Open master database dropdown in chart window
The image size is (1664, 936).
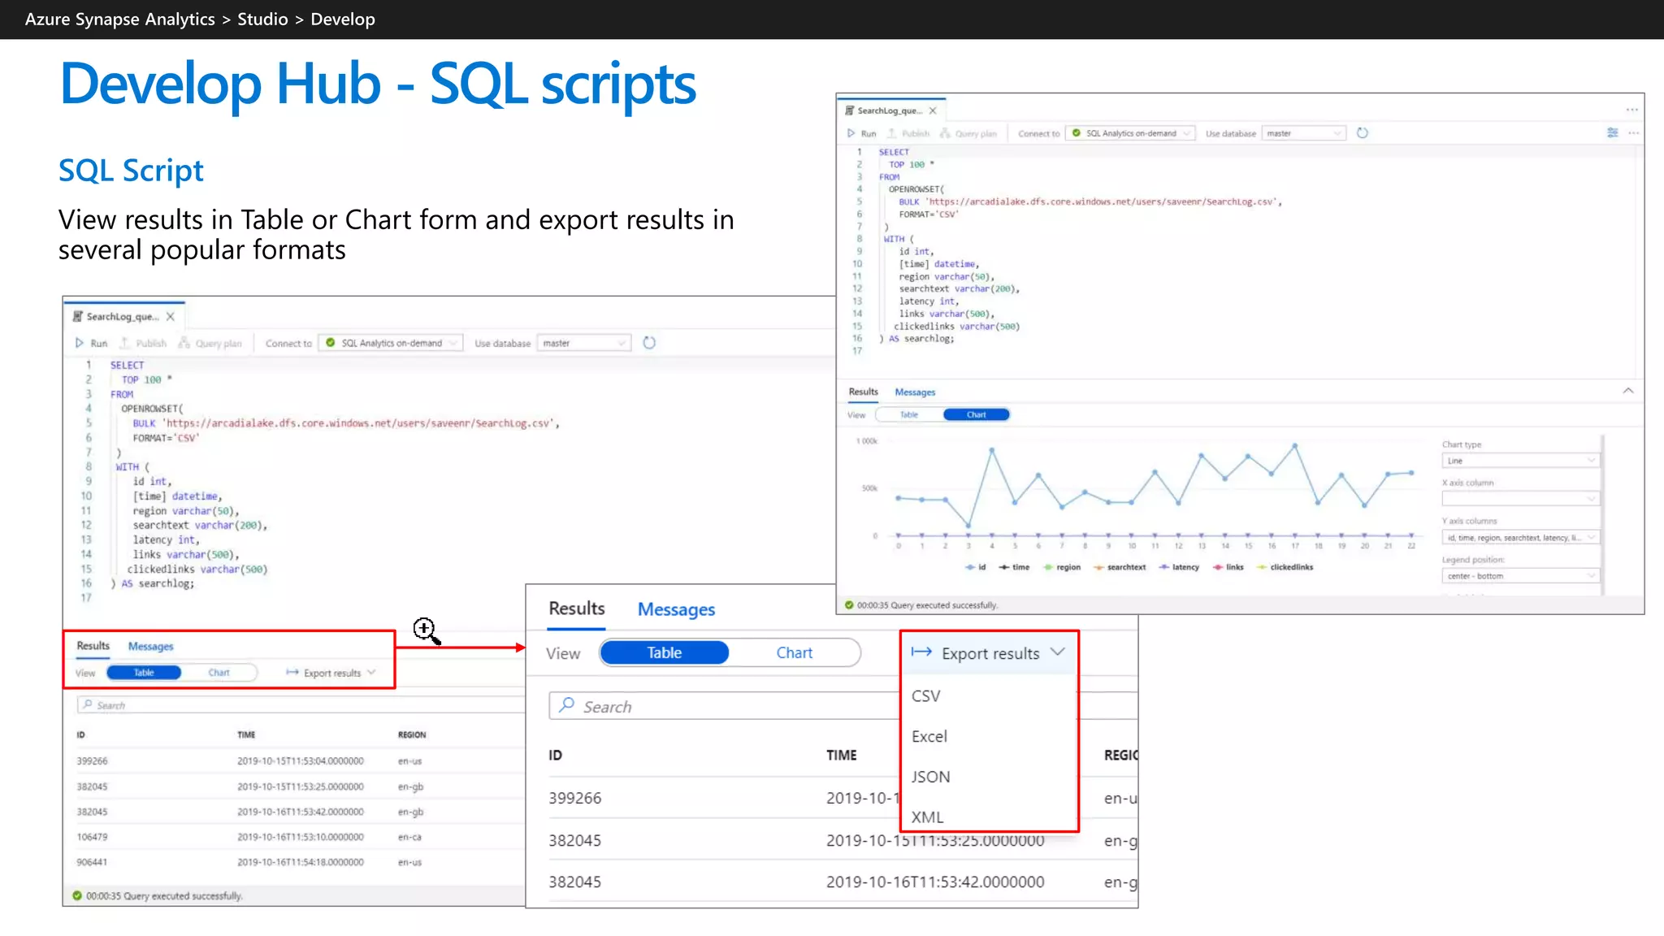pos(1303,133)
